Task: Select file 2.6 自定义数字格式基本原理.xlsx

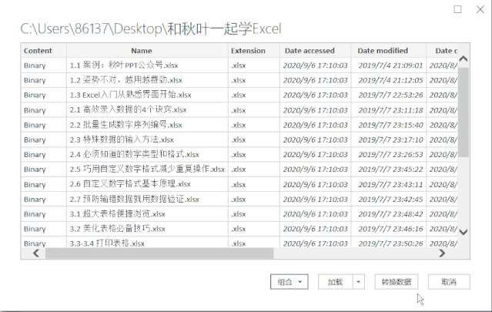Action: tap(130, 184)
